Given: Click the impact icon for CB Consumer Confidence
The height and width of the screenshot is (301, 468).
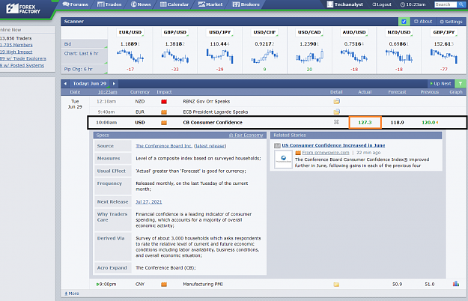Looking at the screenshot, I should point(164,123).
